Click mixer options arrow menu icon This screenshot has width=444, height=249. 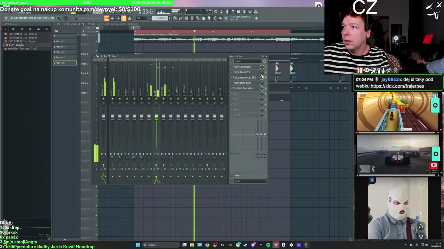[x=94, y=56]
